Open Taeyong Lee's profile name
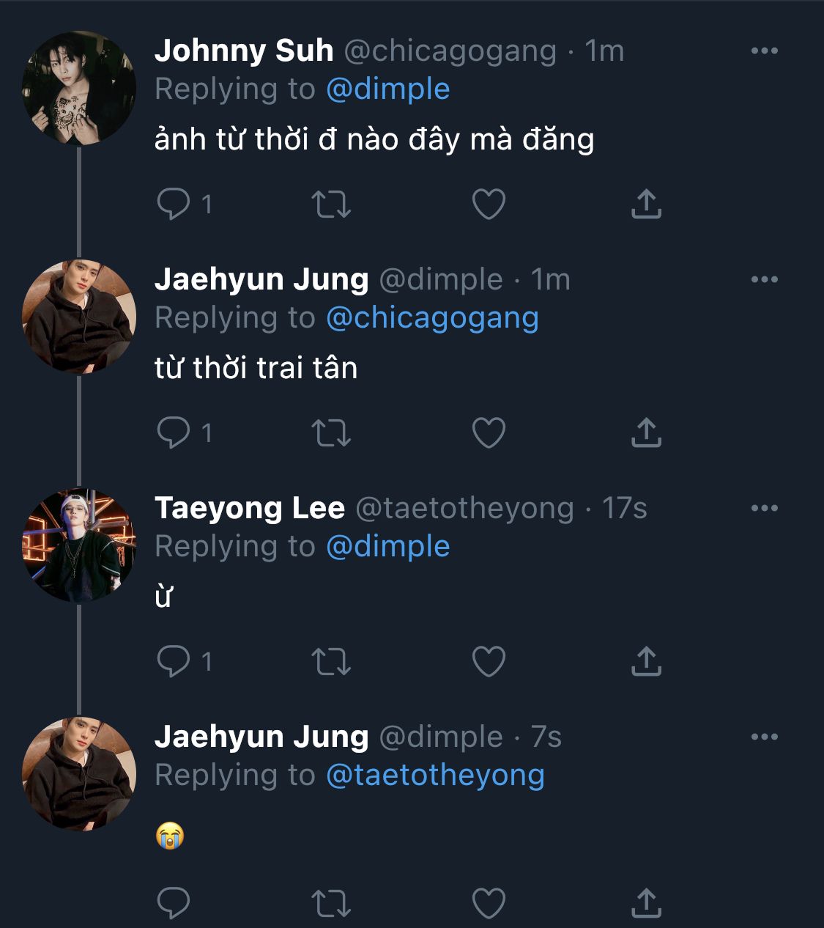Viewport: 824px width, 928px height. (250, 508)
